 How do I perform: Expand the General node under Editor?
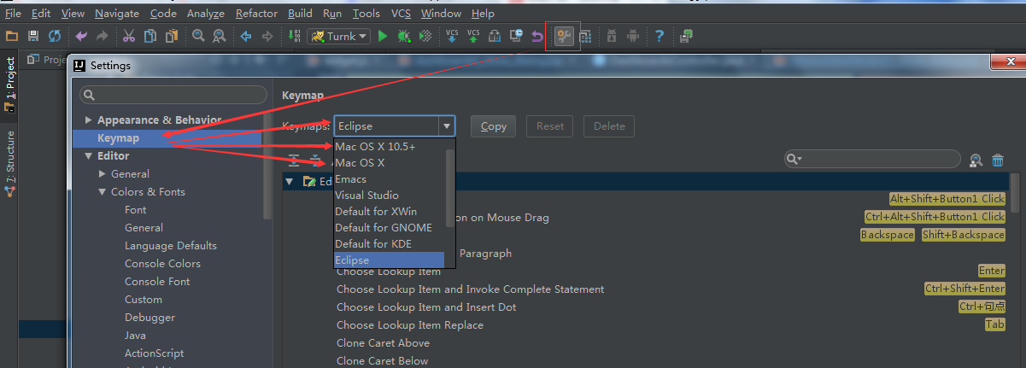(x=103, y=174)
